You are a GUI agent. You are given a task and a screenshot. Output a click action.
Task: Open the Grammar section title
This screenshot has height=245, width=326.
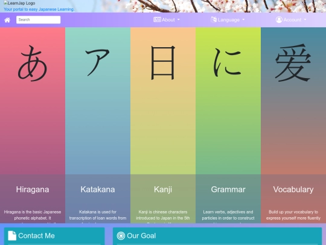tap(228, 189)
